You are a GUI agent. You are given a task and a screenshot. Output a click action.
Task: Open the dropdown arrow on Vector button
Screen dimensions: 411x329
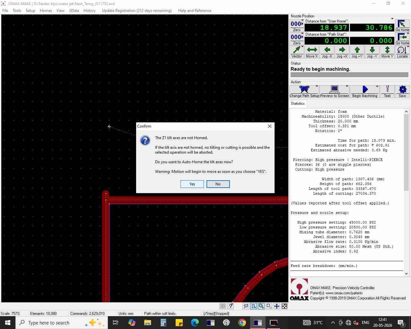click(302, 47)
